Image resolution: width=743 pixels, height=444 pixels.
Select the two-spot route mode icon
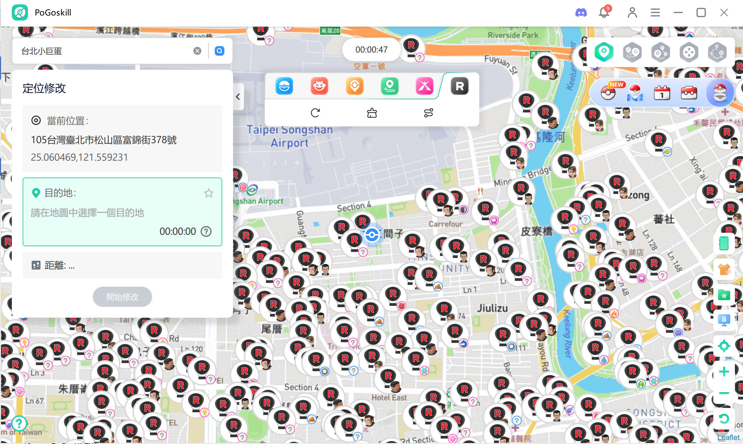click(632, 52)
